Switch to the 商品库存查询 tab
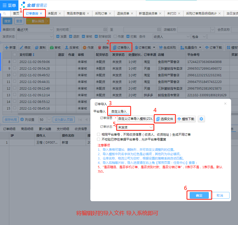Image resolution: width=238 pixels, height=225 pixels. coord(76,13)
